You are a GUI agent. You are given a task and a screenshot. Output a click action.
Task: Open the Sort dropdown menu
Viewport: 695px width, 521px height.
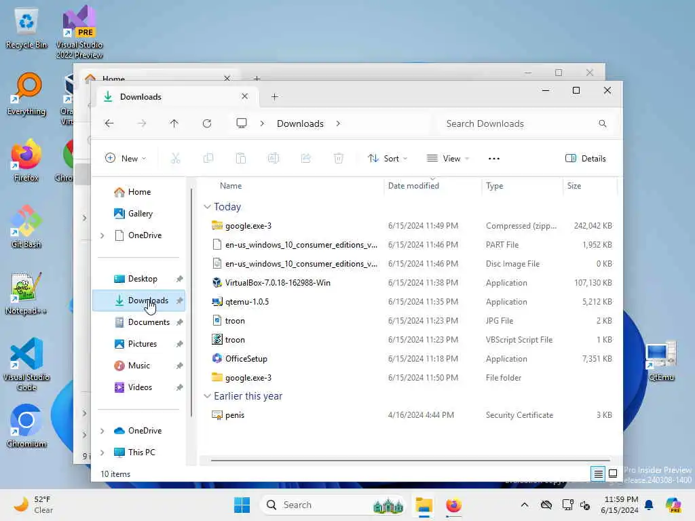pyautogui.click(x=388, y=159)
